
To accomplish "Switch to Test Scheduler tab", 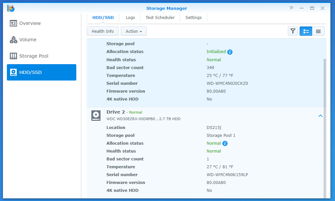I will (160, 18).
